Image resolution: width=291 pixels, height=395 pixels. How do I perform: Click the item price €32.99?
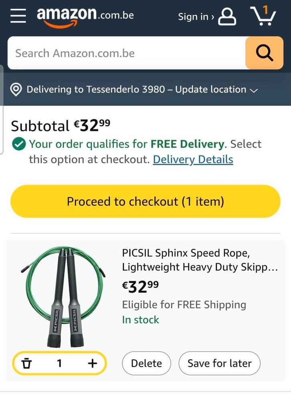[140, 286]
